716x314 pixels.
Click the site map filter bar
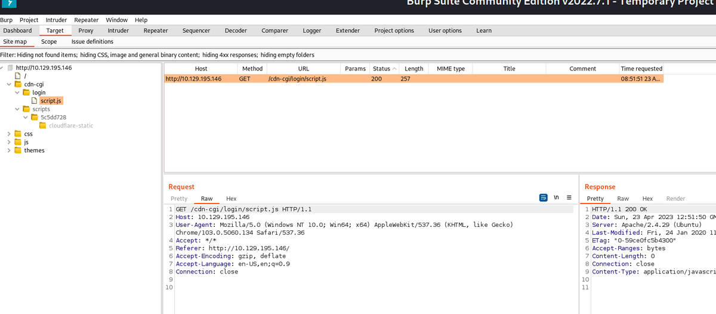click(x=358, y=55)
